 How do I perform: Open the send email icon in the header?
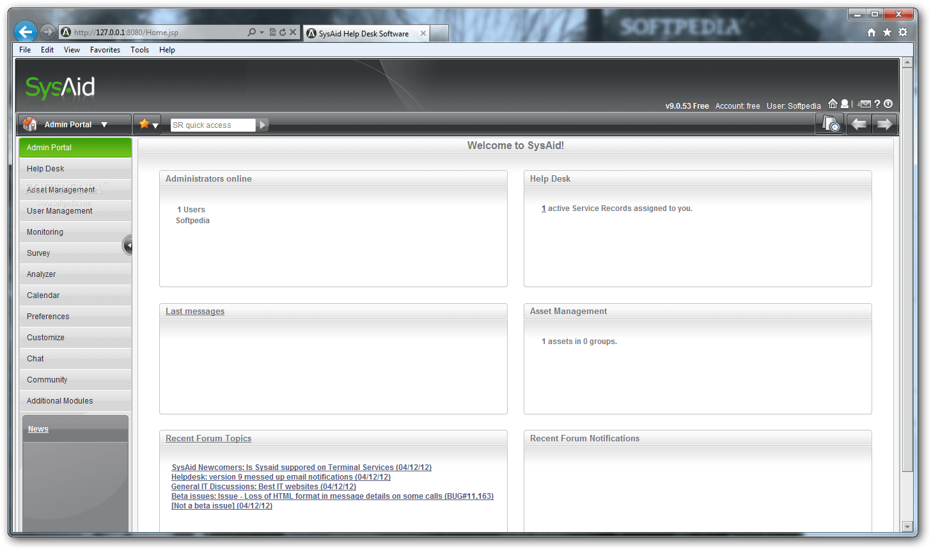coord(864,103)
